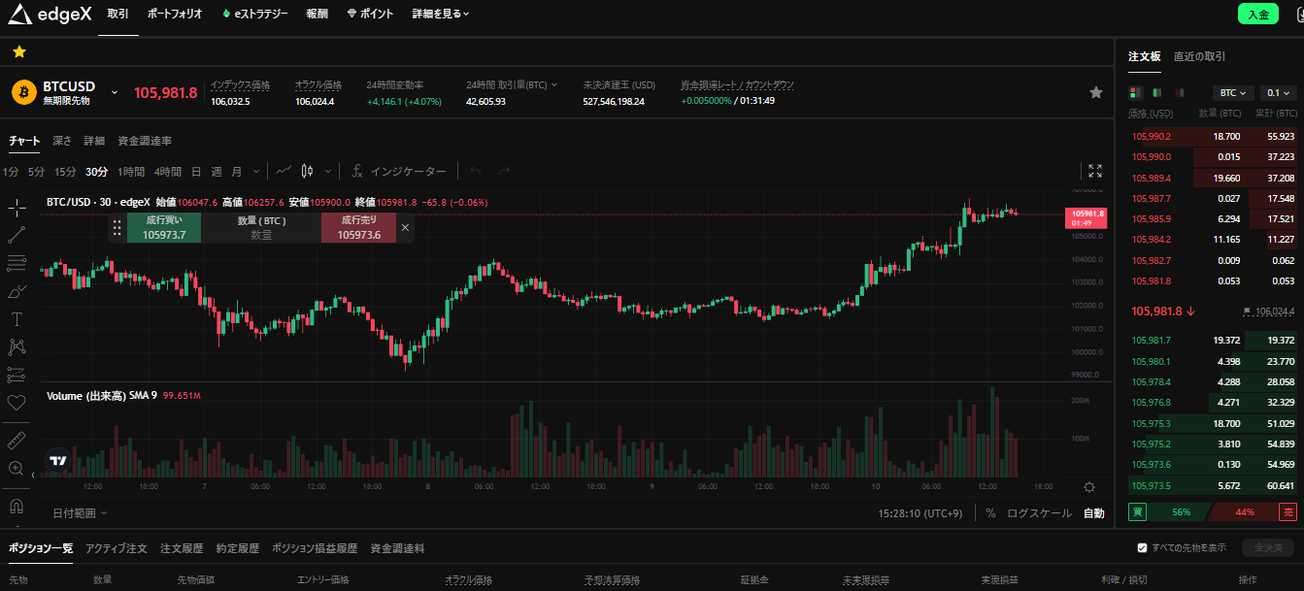Image resolution: width=1304 pixels, height=591 pixels.
Task: Show only buy orders in order book
Action: 1156,93
